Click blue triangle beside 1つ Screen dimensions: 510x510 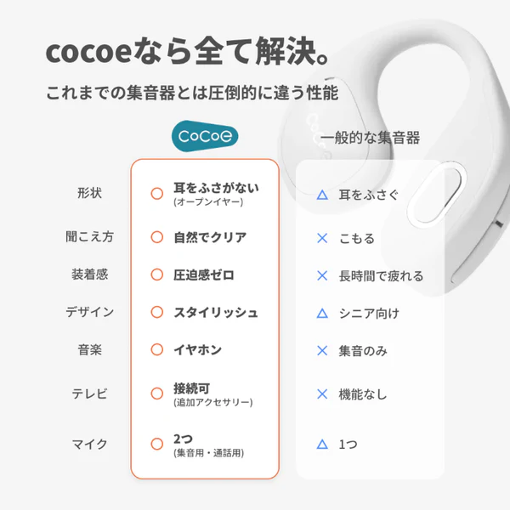point(322,444)
